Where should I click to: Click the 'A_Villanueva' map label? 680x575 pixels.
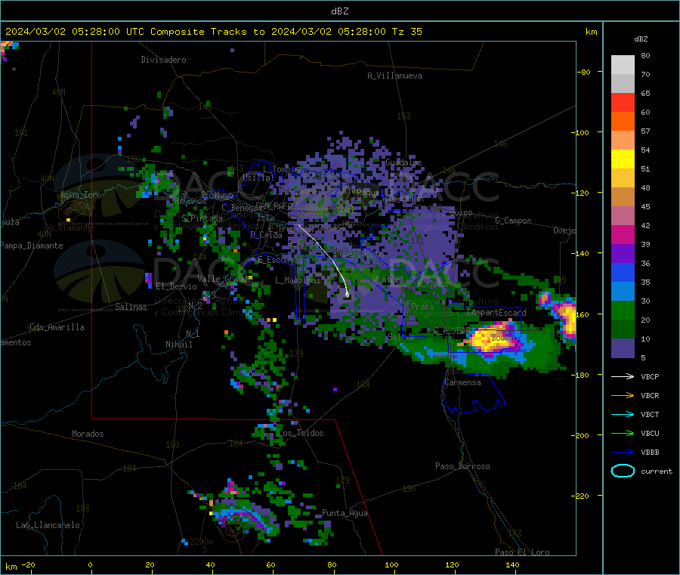[394, 76]
